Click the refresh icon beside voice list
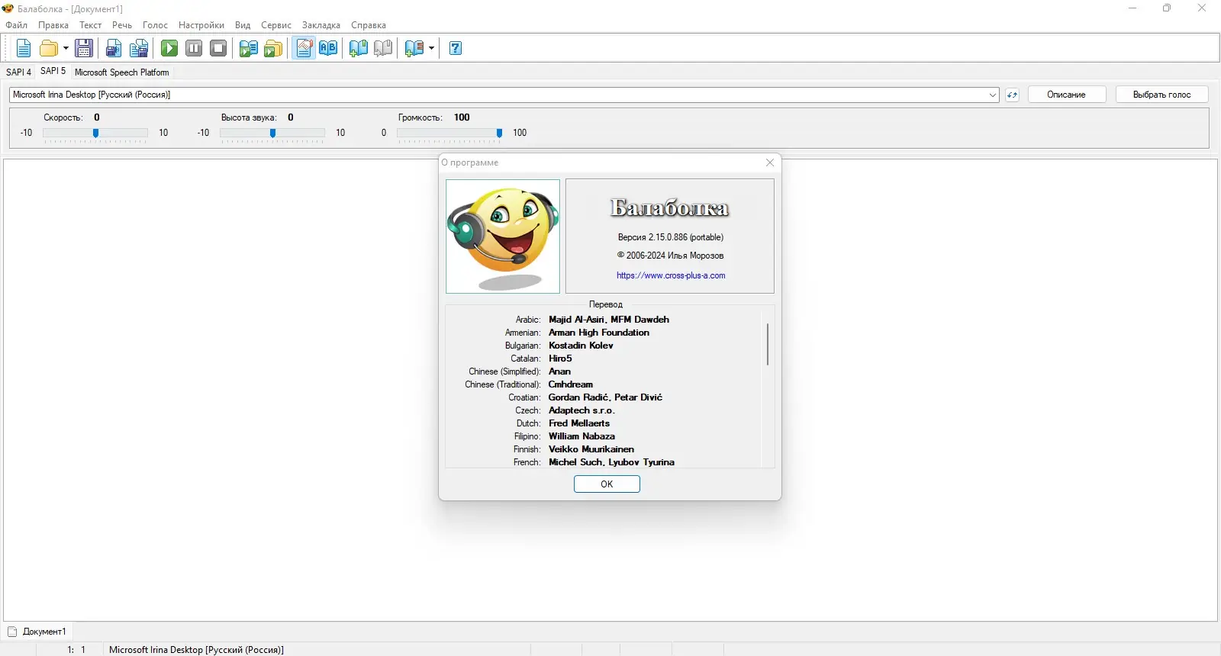The height and width of the screenshot is (656, 1221). (1012, 95)
